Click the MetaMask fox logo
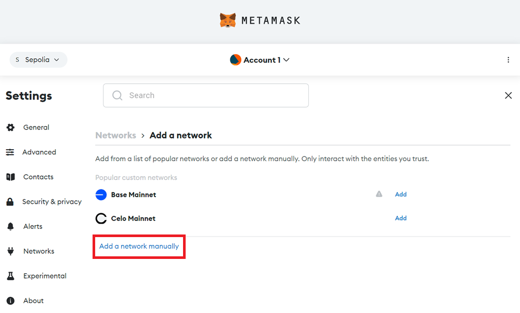 coord(227,20)
